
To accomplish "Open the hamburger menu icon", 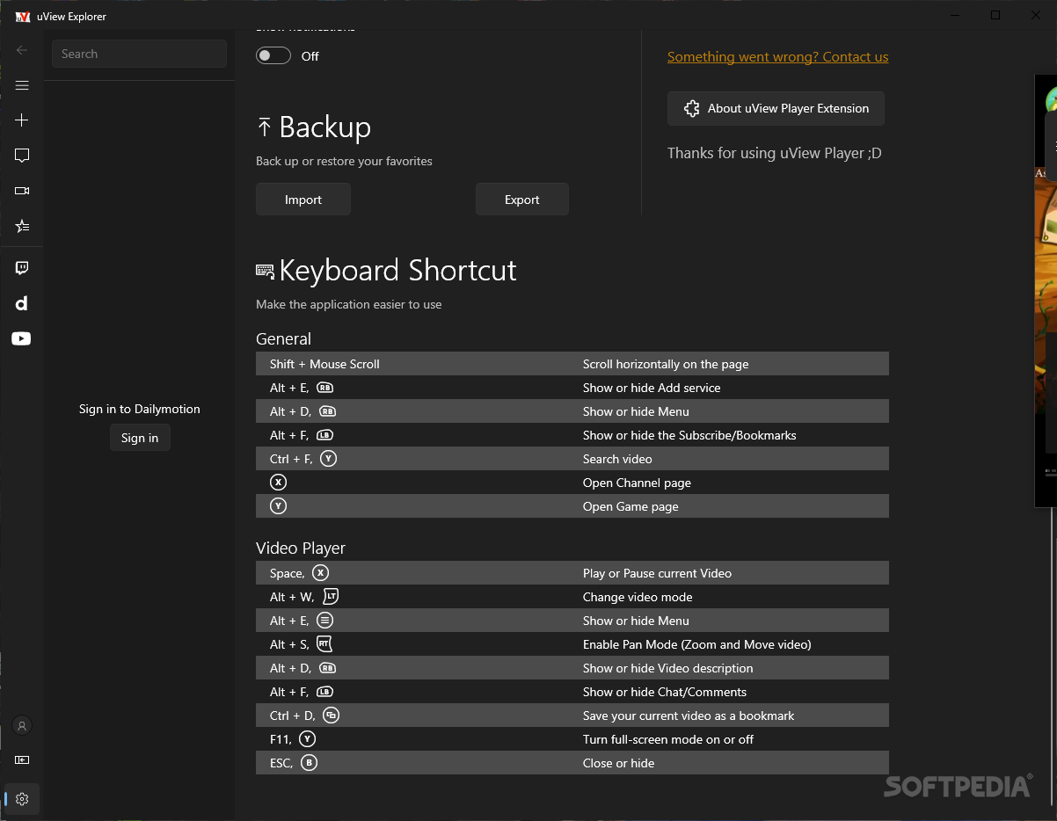I will pyautogui.click(x=22, y=85).
